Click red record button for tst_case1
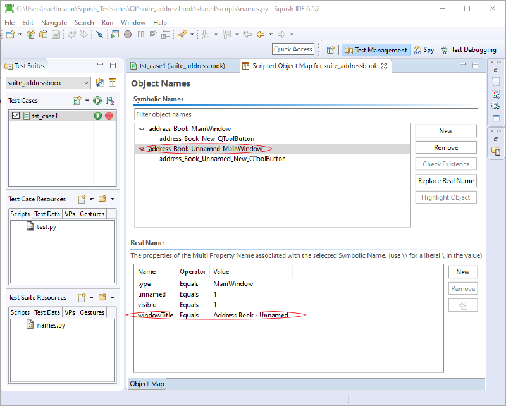Viewport: 506px width, 406px height. [x=109, y=116]
